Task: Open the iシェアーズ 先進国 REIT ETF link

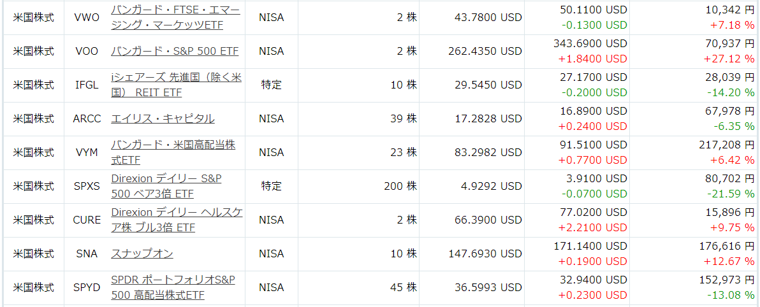Action: (177, 85)
